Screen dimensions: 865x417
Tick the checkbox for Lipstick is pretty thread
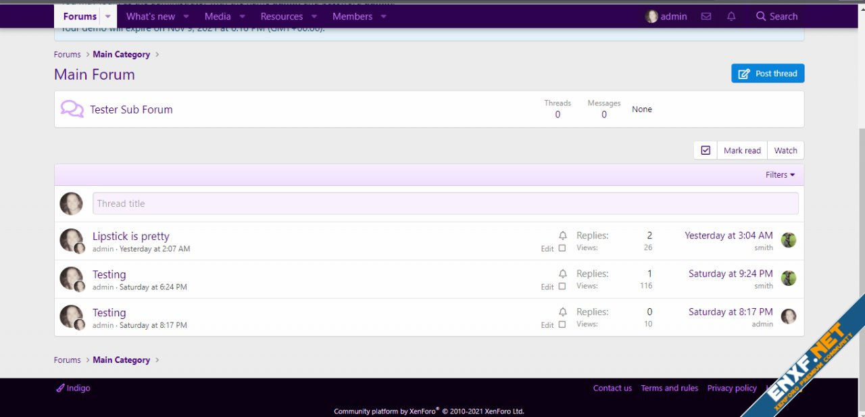click(x=562, y=248)
